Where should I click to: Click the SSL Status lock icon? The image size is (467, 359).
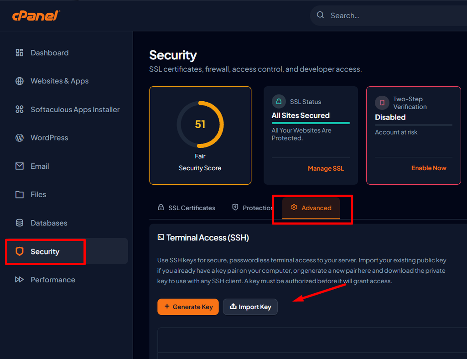[279, 101]
